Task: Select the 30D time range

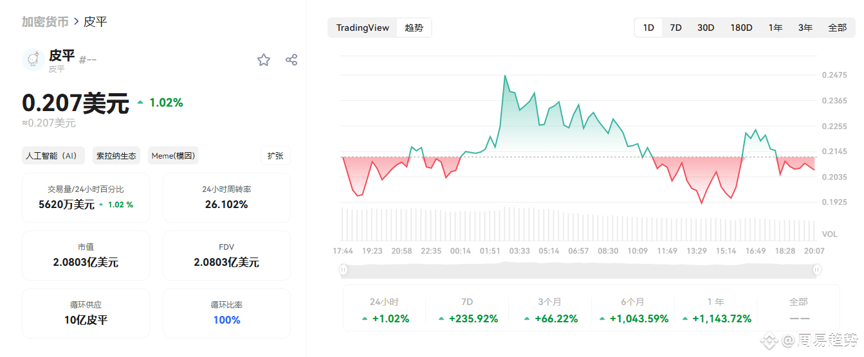Action: tap(706, 28)
